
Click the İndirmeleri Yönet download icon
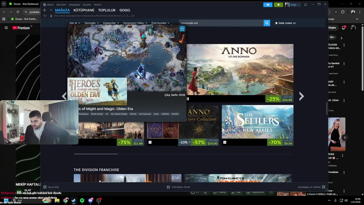point(168,187)
